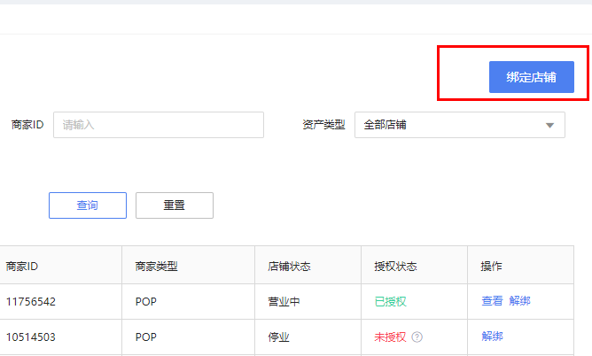Image resolution: width=592 pixels, height=356 pixels.
Task: Select the 商家ID column header
Action: click(x=22, y=266)
